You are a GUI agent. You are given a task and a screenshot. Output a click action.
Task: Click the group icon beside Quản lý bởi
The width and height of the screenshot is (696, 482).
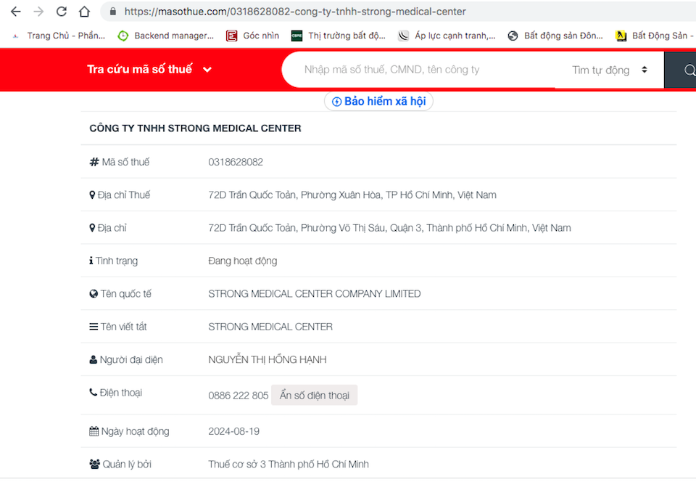(93, 463)
